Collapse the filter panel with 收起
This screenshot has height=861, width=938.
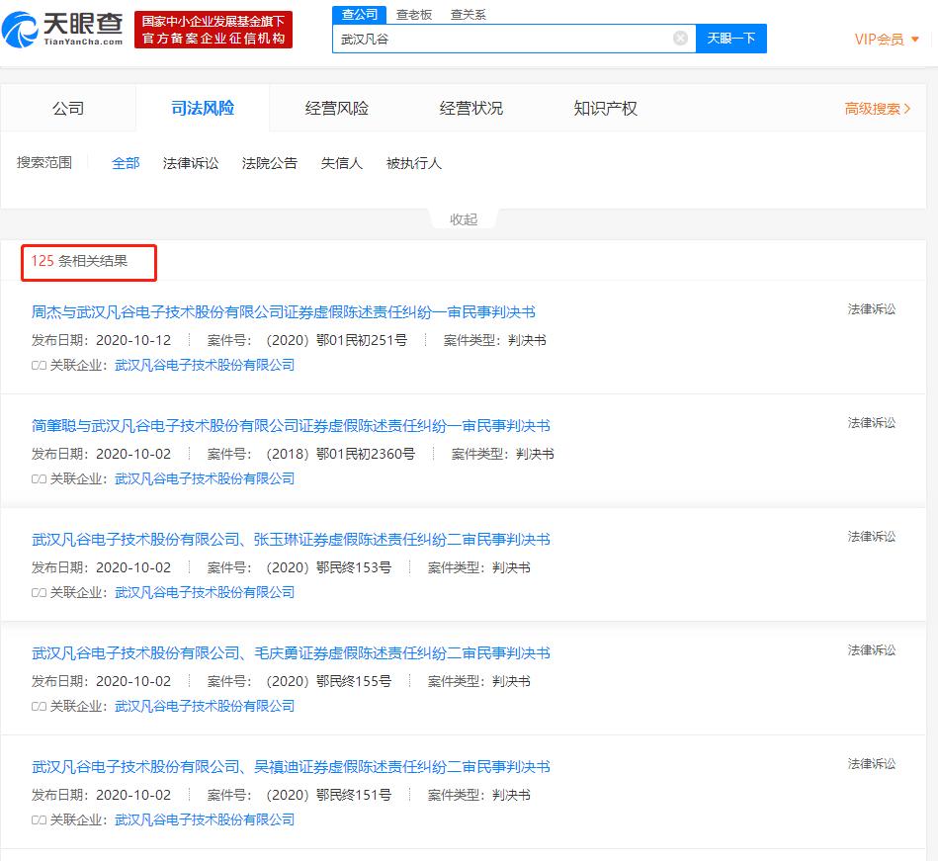pos(464,219)
